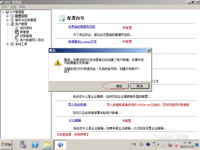Click the 用户管理 tree icon

click(x=12, y=24)
